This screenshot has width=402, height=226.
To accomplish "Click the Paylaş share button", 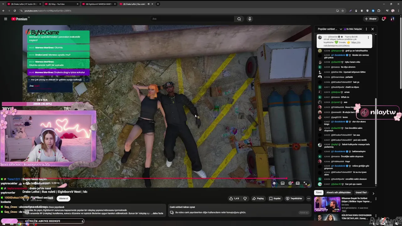I will [x=258, y=198].
